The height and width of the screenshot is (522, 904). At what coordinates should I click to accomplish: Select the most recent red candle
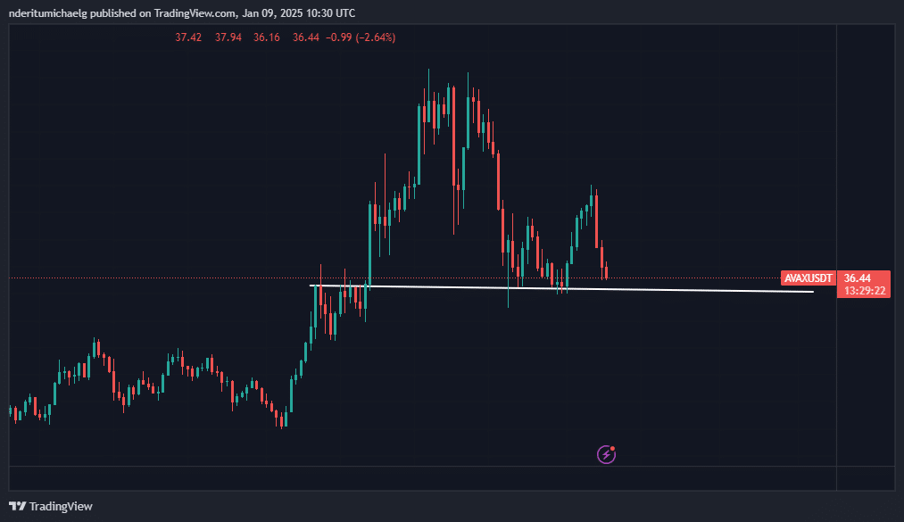pyautogui.click(x=606, y=272)
